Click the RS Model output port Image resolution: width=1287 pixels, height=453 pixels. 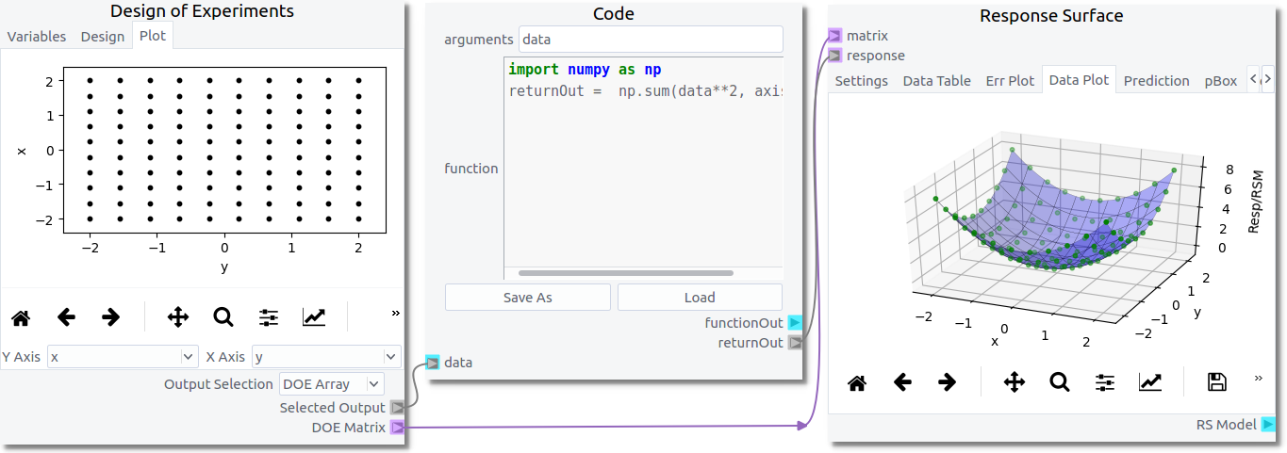click(1268, 425)
